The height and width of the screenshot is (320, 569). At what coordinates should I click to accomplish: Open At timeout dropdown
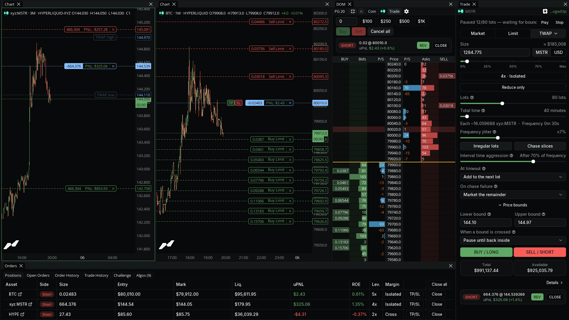pos(513,177)
